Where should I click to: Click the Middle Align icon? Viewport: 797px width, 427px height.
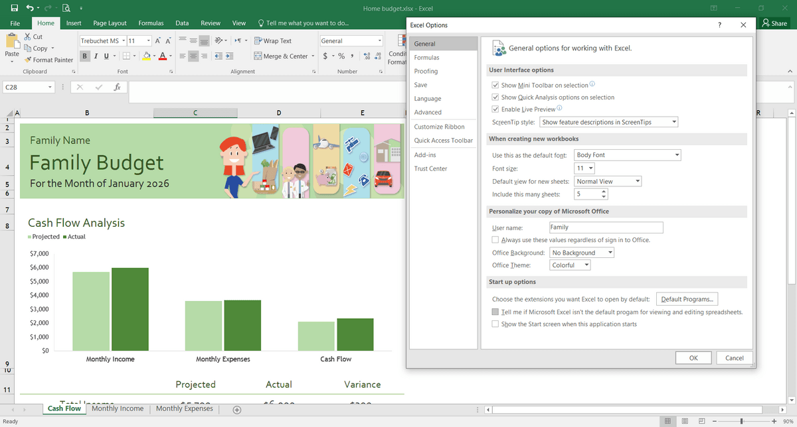click(x=194, y=41)
